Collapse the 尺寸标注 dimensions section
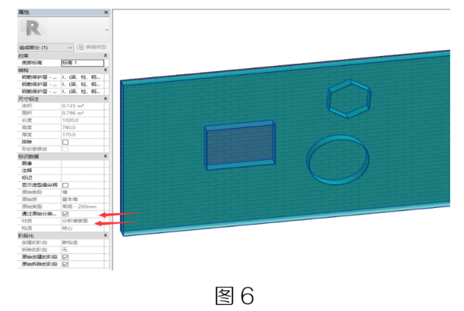 [105, 99]
